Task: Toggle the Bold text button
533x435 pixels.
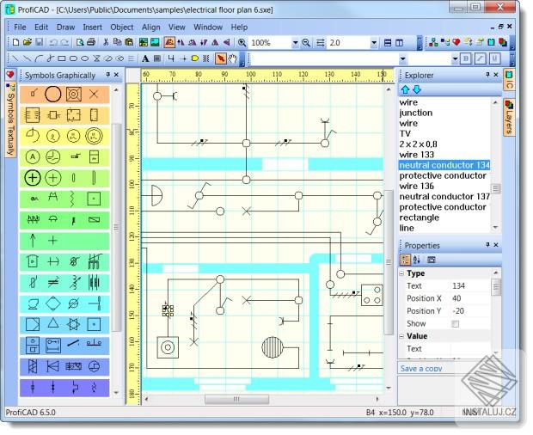Action: [x=466, y=59]
